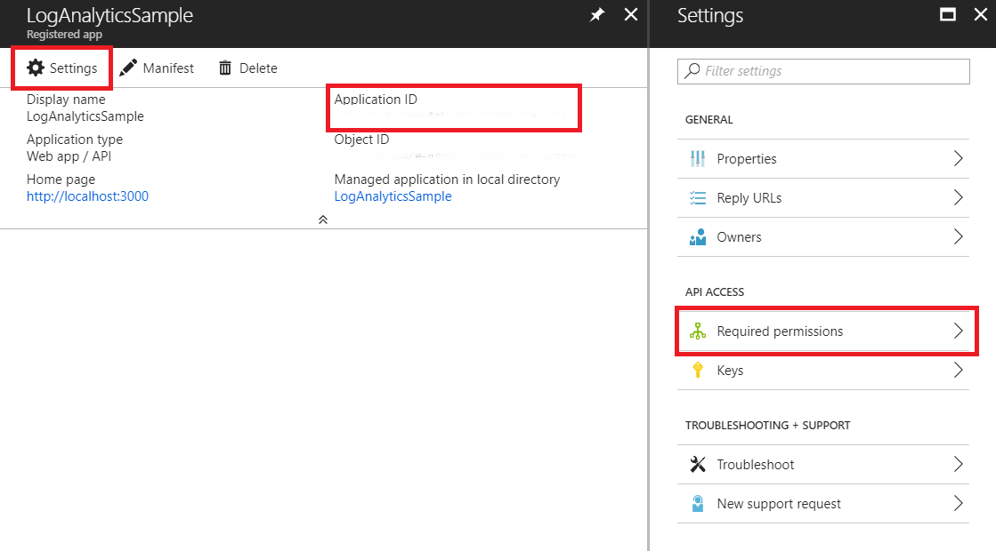Open the LogAnalyticsSample managed application link
The height and width of the screenshot is (551, 996).
point(393,196)
